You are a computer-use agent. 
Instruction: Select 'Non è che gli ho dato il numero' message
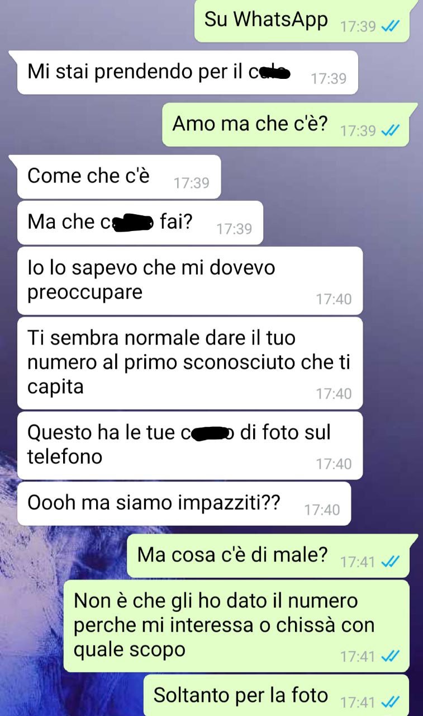pos(236,626)
